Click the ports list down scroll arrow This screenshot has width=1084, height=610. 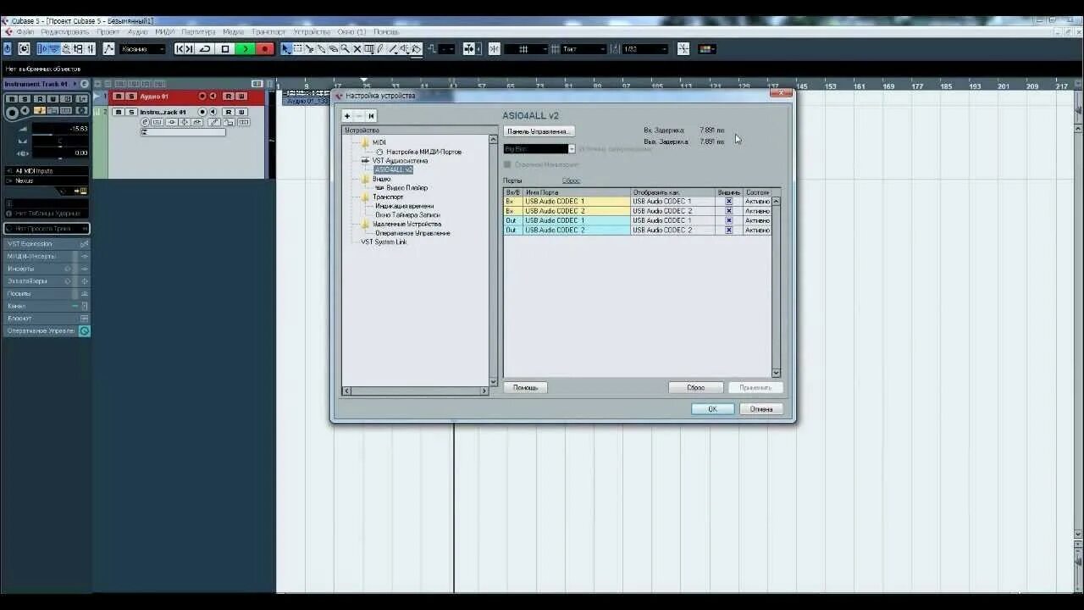click(x=776, y=373)
